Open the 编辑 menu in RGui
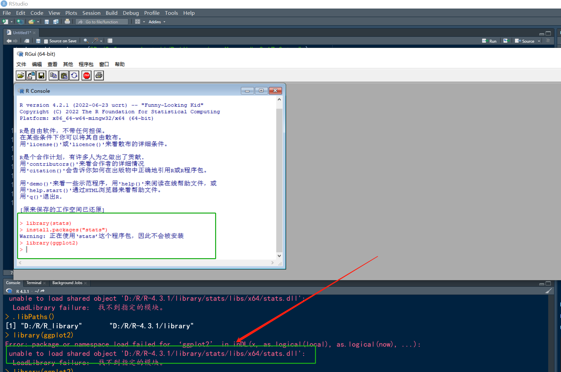Screen dimensions: 561x372 tap(37, 64)
